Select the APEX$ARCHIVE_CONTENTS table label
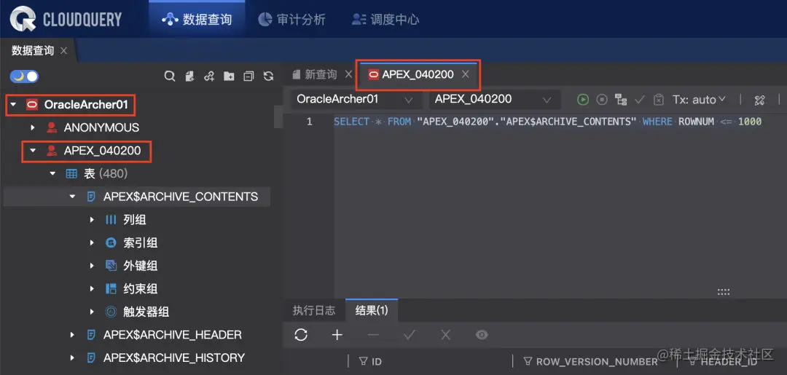The image size is (787, 375). [181, 197]
